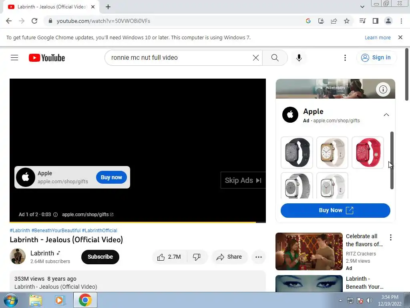Open the RITZ ad three-dot menu

click(x=391, y=237)
